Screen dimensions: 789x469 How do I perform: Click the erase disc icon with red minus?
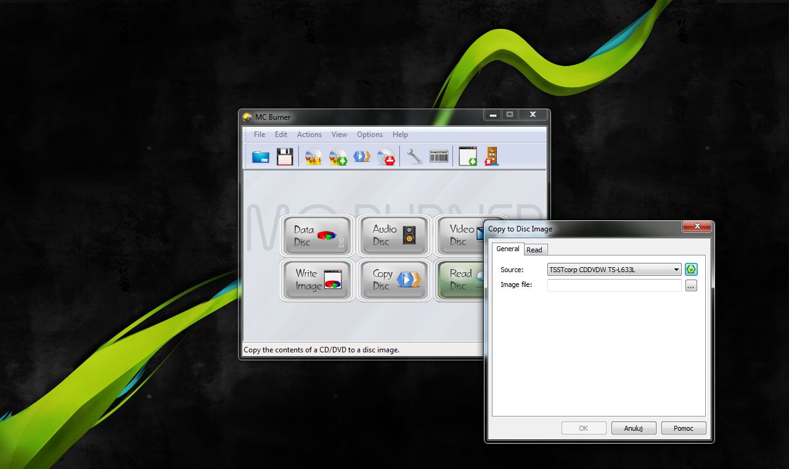tap(386, 157)
